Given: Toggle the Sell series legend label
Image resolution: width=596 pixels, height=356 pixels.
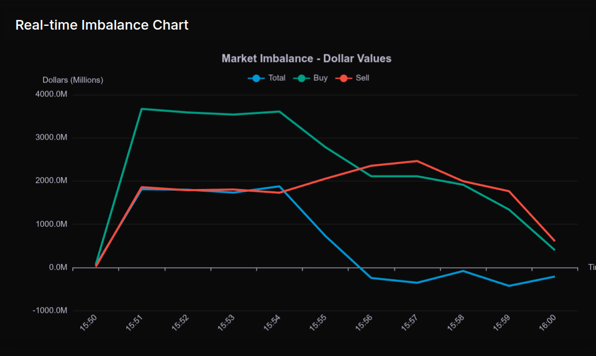Looking at the screenshot, I should pos(362,78).
